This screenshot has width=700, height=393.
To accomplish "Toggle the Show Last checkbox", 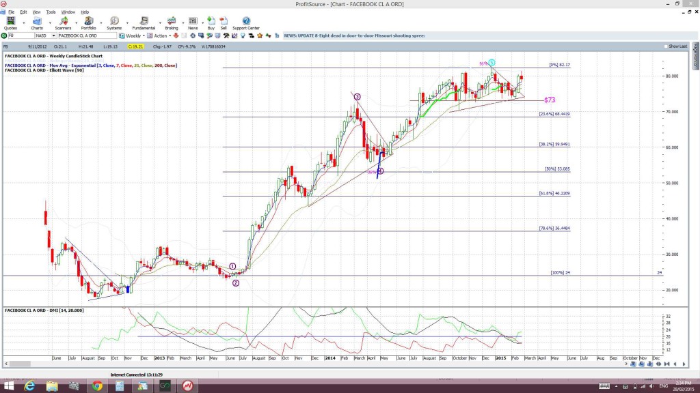I will (666, 46).
